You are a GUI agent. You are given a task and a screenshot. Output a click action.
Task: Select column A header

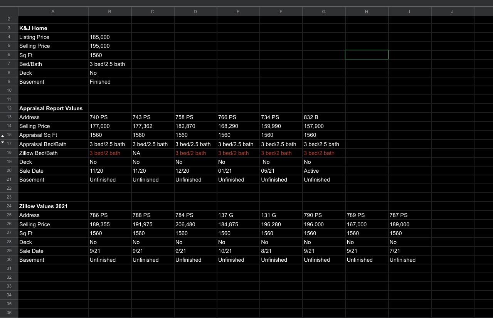click(53, 12)
